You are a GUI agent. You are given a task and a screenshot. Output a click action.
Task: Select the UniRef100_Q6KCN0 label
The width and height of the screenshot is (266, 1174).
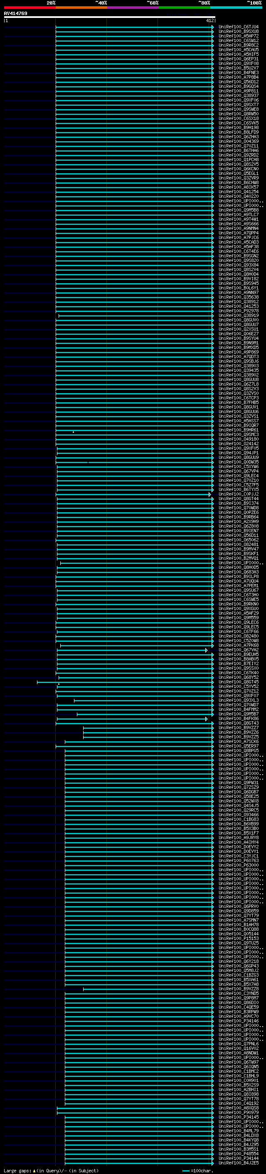tap(238, 169)
